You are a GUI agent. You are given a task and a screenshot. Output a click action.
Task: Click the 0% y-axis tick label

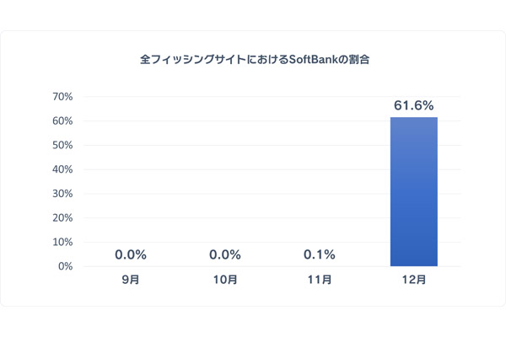pos(65,266)
